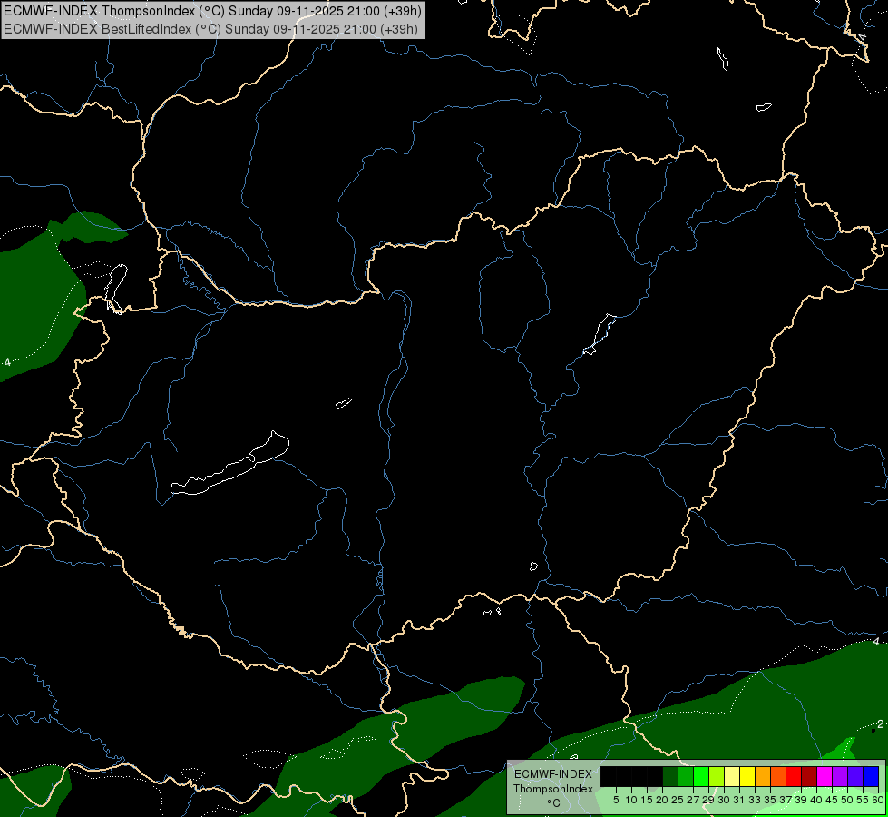The image size is (888, 817).
Task: Click the ThompsonIndex label inside the legend
Action: pyautogui.click(x=553, y=789)
